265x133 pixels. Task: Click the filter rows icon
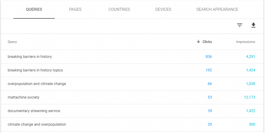pos(240,25)
